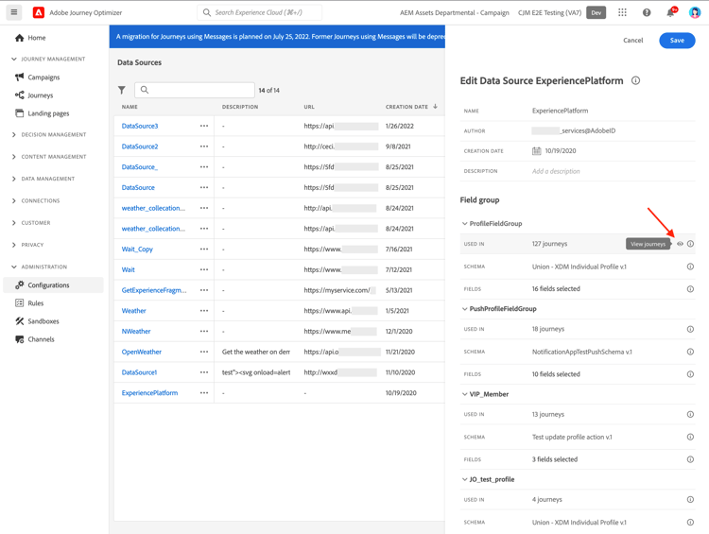Focus Search Experience Cloud field
The height and width of the screenshot is (534, 709).
260,12
